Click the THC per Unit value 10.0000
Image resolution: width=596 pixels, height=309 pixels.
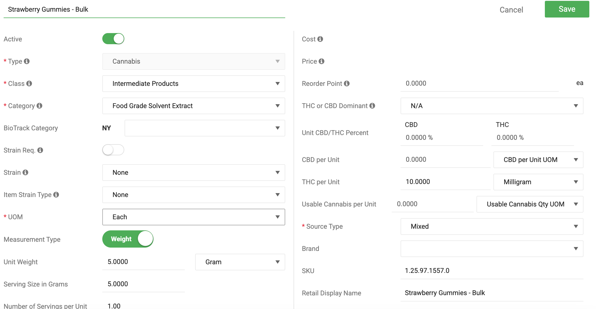(445, 182)
